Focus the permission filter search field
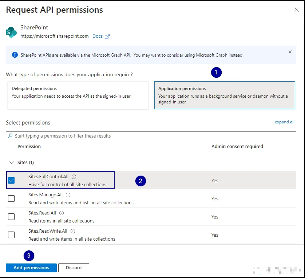Screen dimensions: 305x278 point(153,136)
